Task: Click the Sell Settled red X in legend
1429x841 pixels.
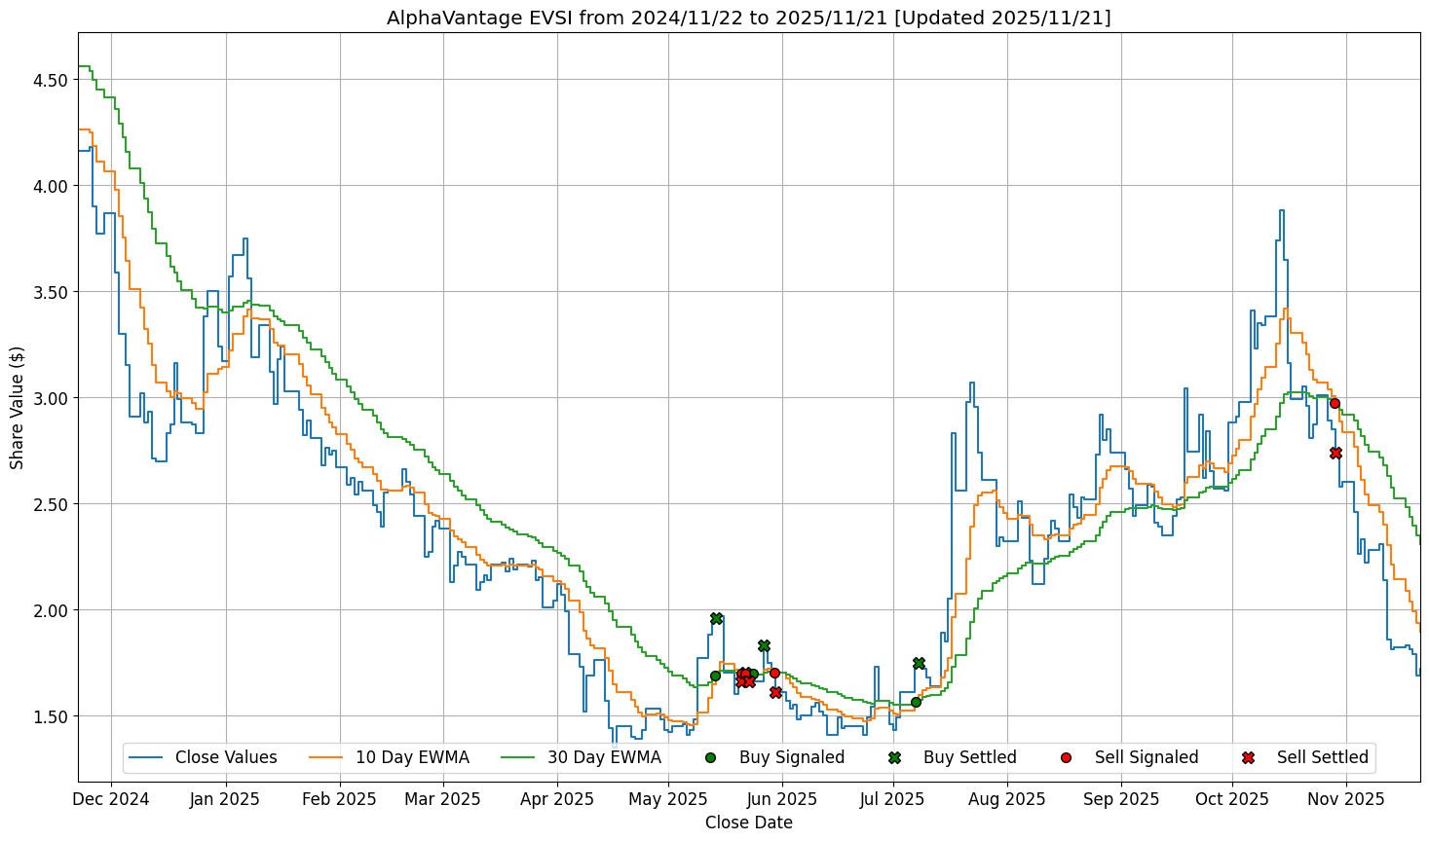Action: pos(1248,757)
